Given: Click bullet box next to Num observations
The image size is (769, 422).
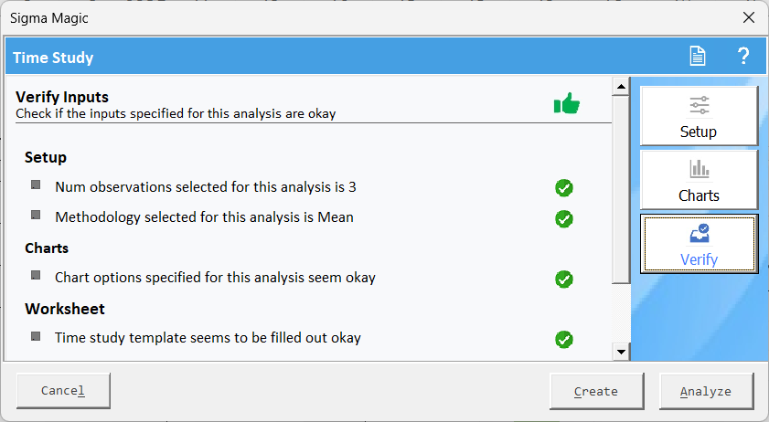Looking at the screenshot, I should click(36, 185).
